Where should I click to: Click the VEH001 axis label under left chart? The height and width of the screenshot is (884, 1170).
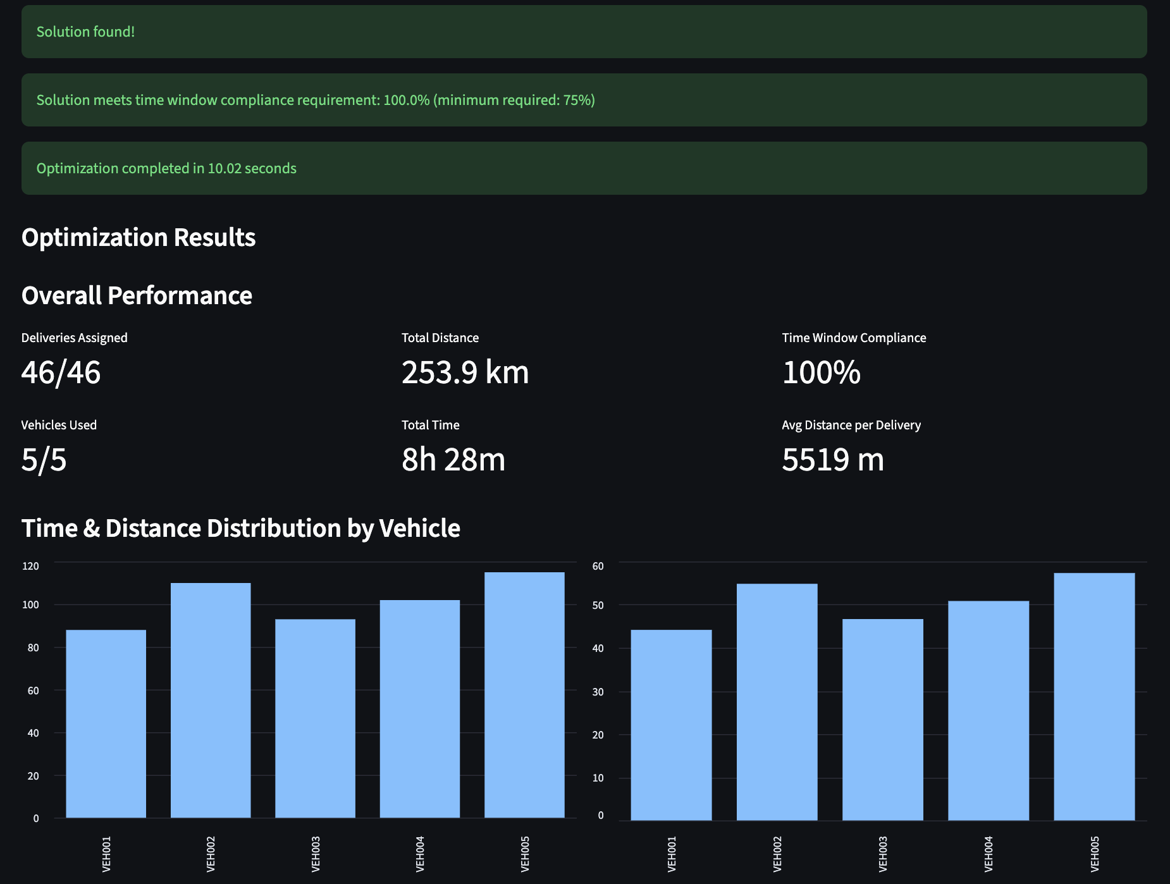pyautogui.click(x=106, y=854)
